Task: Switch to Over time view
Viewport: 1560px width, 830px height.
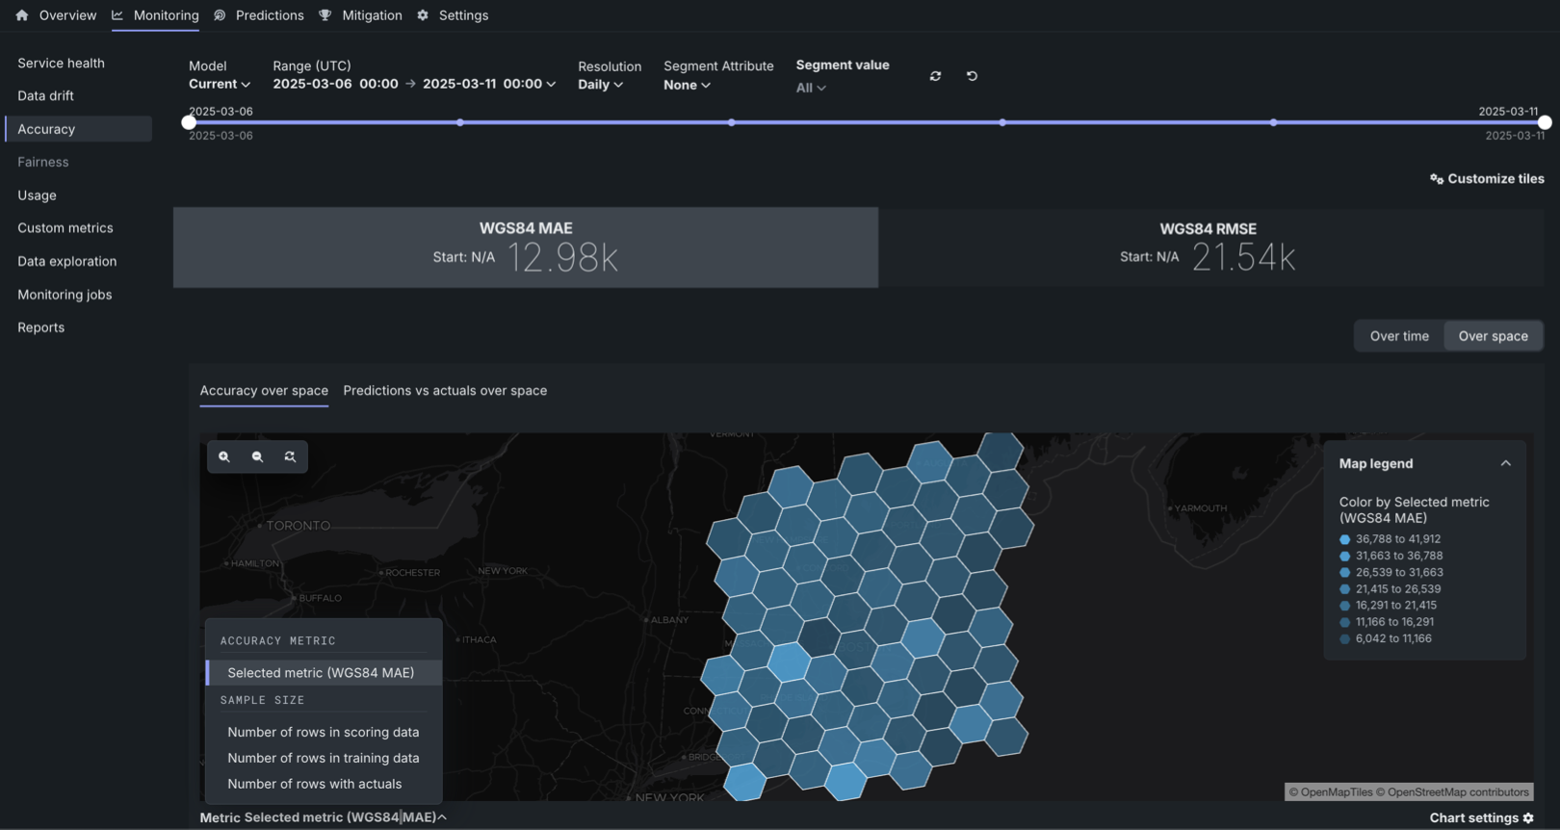Action: point(1398,336)
